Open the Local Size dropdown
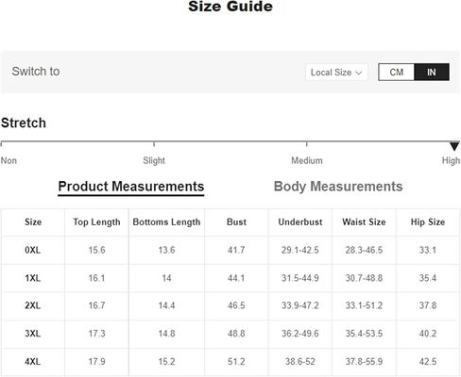This screenshot has height=377, width=461. 336,73
